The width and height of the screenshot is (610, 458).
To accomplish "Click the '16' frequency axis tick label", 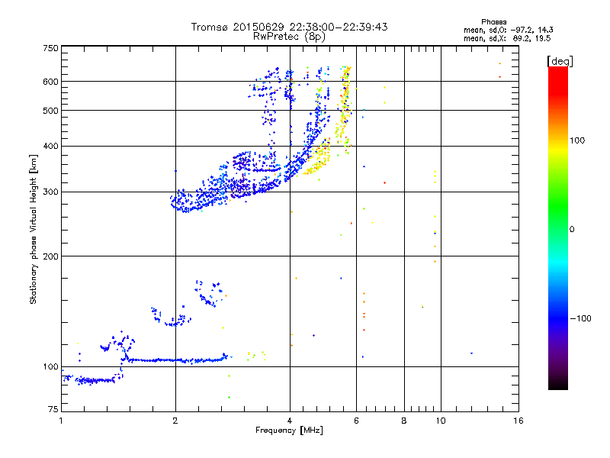I will coord(518,421).
